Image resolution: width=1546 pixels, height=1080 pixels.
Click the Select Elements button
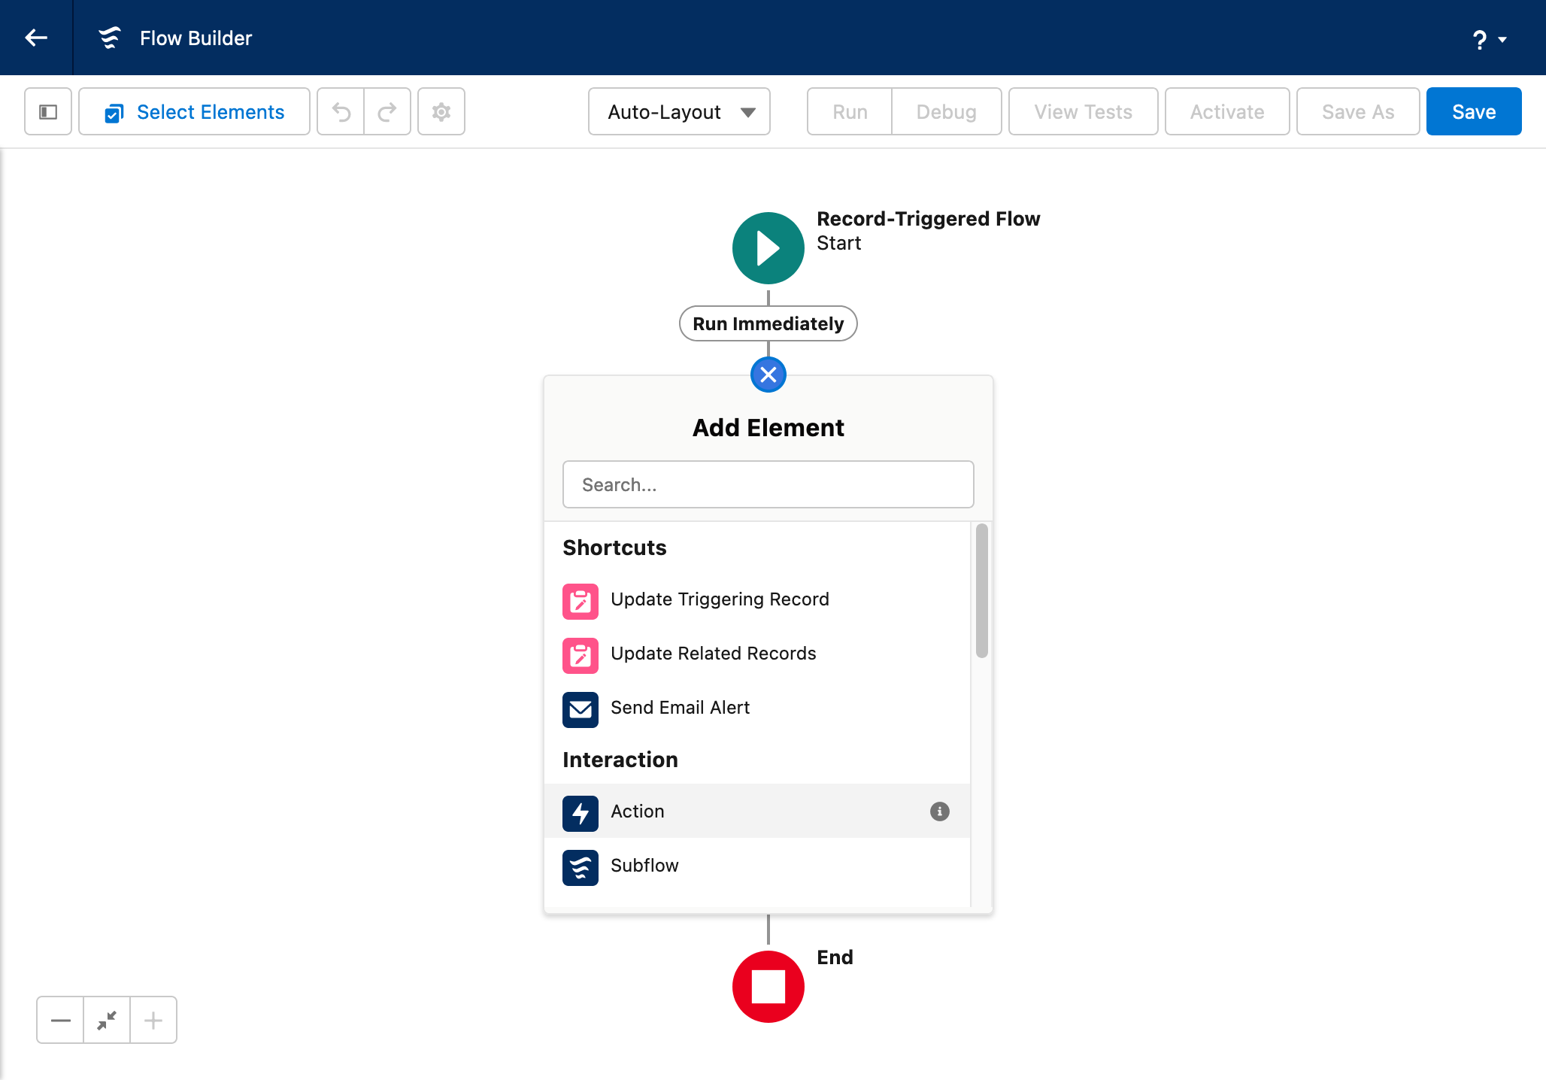[195, 112]
